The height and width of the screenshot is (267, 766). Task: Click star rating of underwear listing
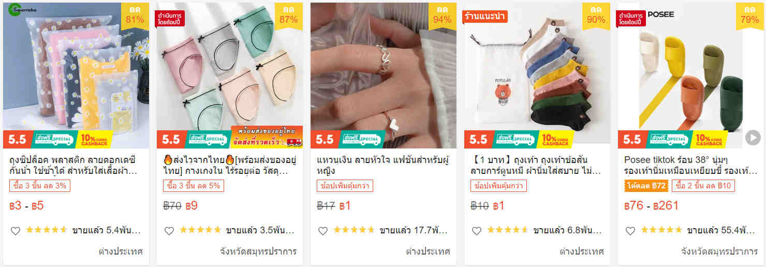pyautogui.click(x=200, y=230)
